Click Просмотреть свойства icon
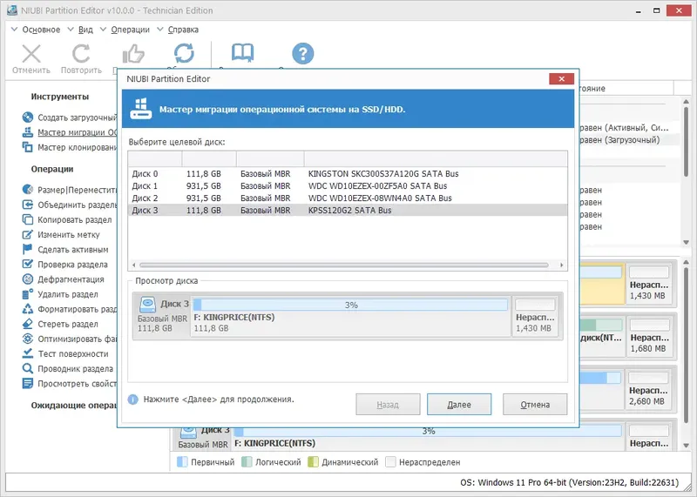The image size is (697, 497). coord(28,383)
